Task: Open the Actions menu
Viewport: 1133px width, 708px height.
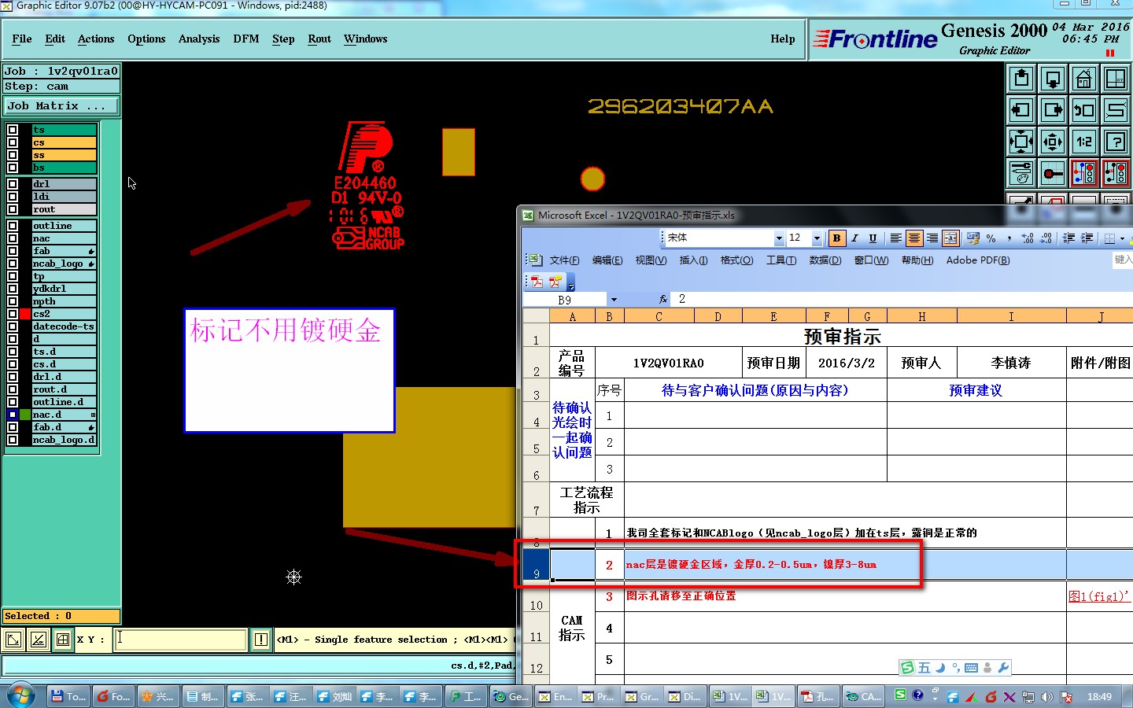Action: (x=96, y=39)
